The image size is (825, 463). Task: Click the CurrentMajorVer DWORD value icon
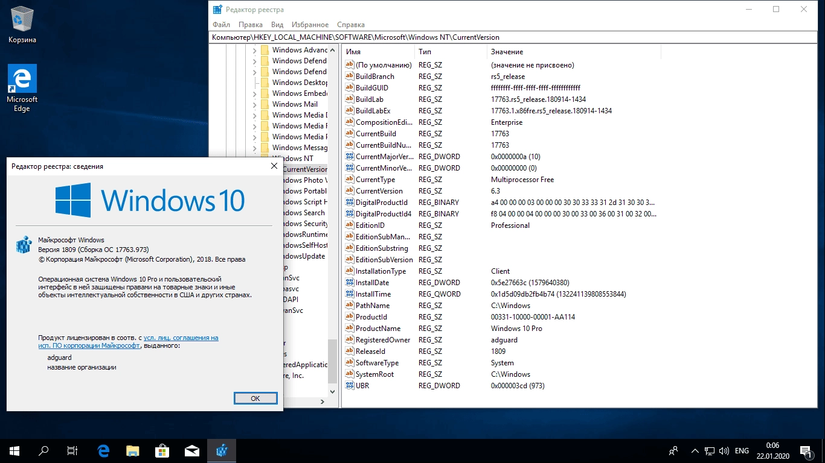click(349, 157)
